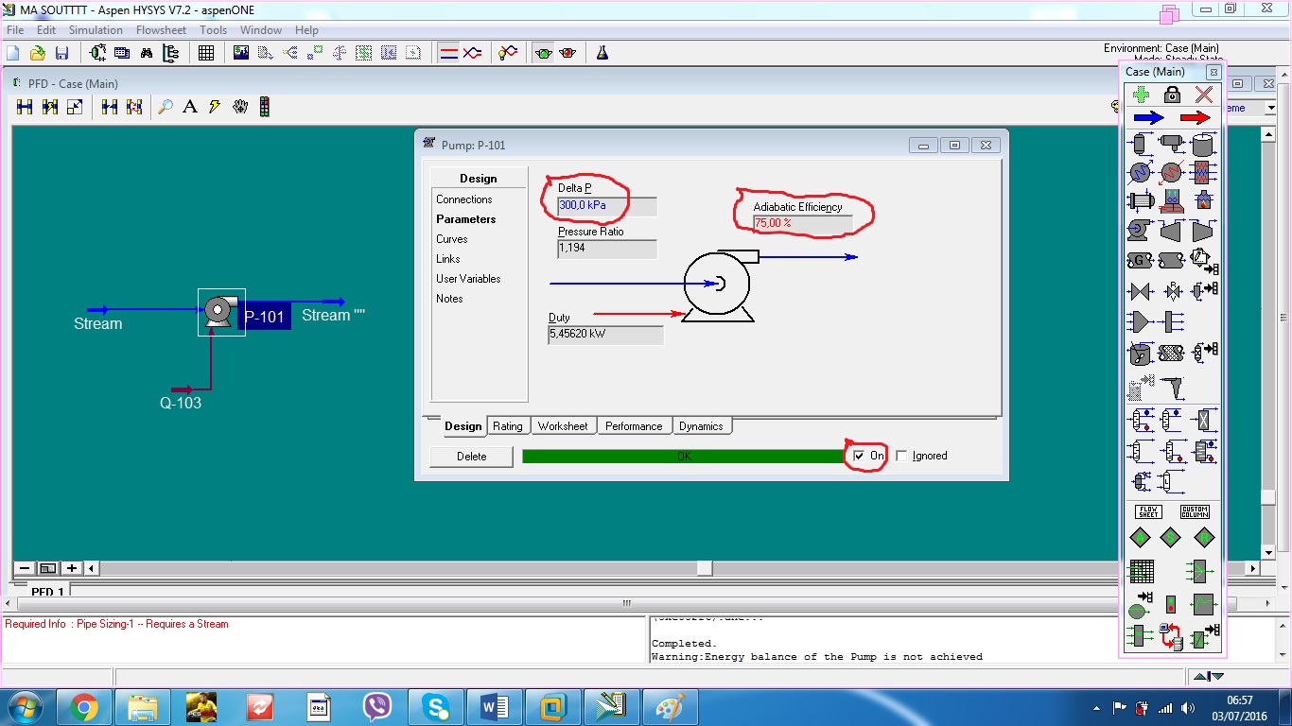
Task: Pick the Pump icon from the object palette
Action: click(1138, 229)
